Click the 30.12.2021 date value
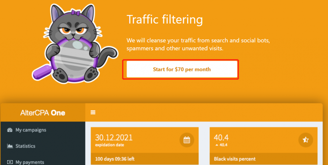 click(114, 137)
